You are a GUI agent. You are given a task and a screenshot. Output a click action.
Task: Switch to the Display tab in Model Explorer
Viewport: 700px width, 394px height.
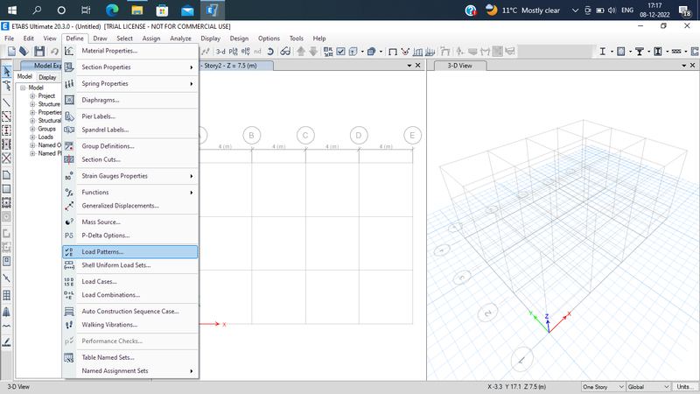(47, 77)
